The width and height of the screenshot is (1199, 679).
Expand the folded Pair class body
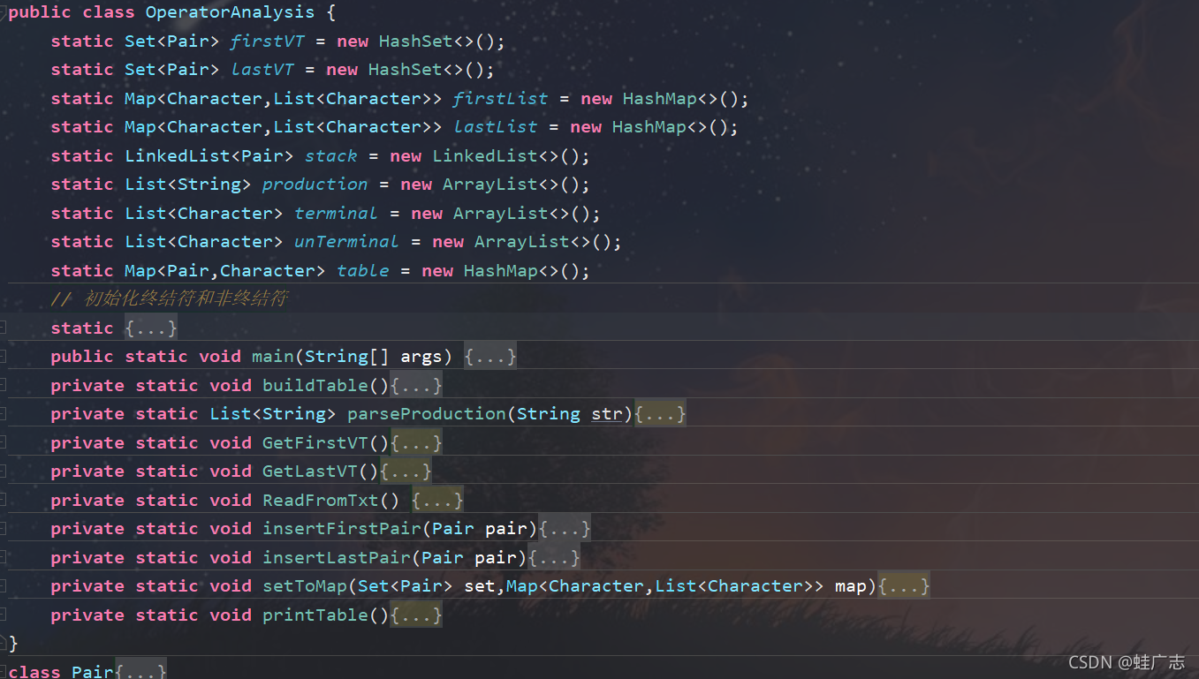140,671
